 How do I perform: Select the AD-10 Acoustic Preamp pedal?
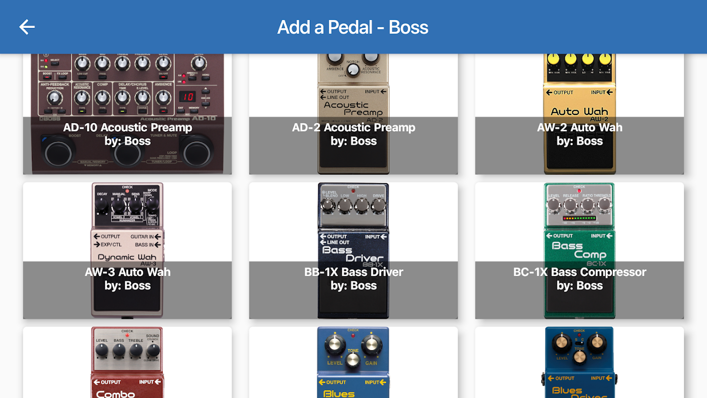[127, 114]
